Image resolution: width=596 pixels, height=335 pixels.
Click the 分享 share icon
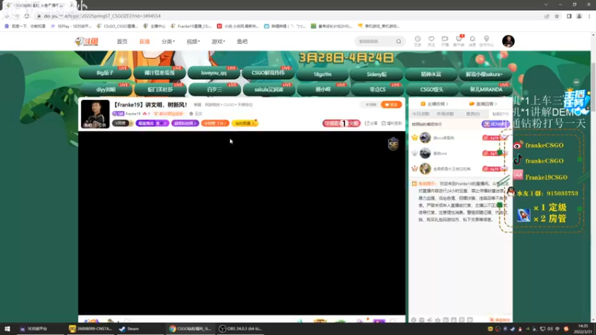point(371,124)
